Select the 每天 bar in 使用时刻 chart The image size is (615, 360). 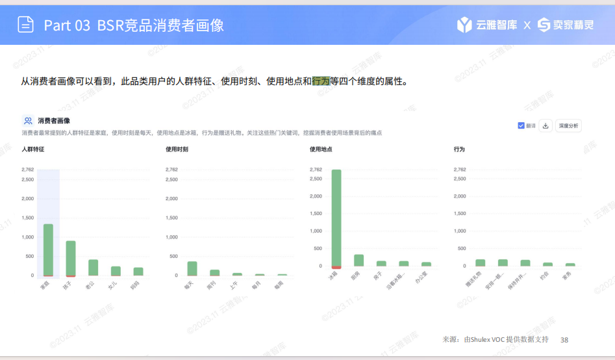pyautogui.click(x=192, y=268)
